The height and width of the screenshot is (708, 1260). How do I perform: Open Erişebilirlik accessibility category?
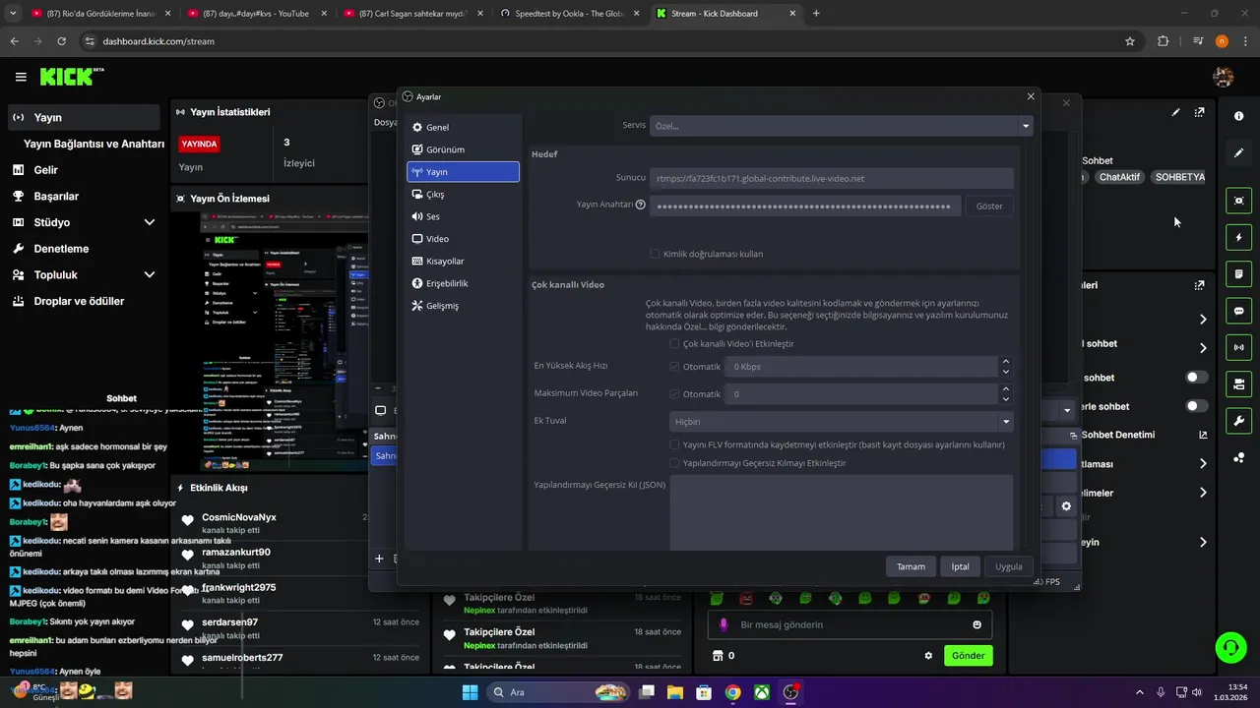click(x=463, y=283)
